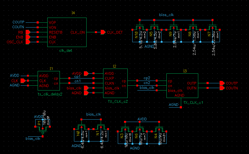Image resolution: width=249 pixels, height=154 pixels.
Task: Select the OSC_CLK input pin
Action: pos(28,42)
